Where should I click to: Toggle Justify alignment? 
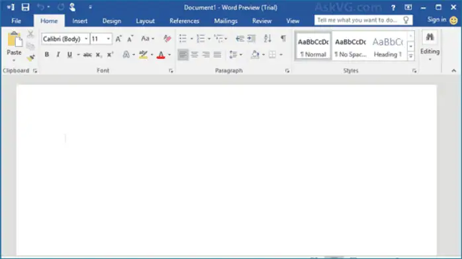point(218,55)
